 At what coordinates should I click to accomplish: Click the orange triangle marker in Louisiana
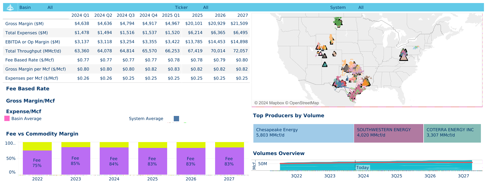[366, 82]
